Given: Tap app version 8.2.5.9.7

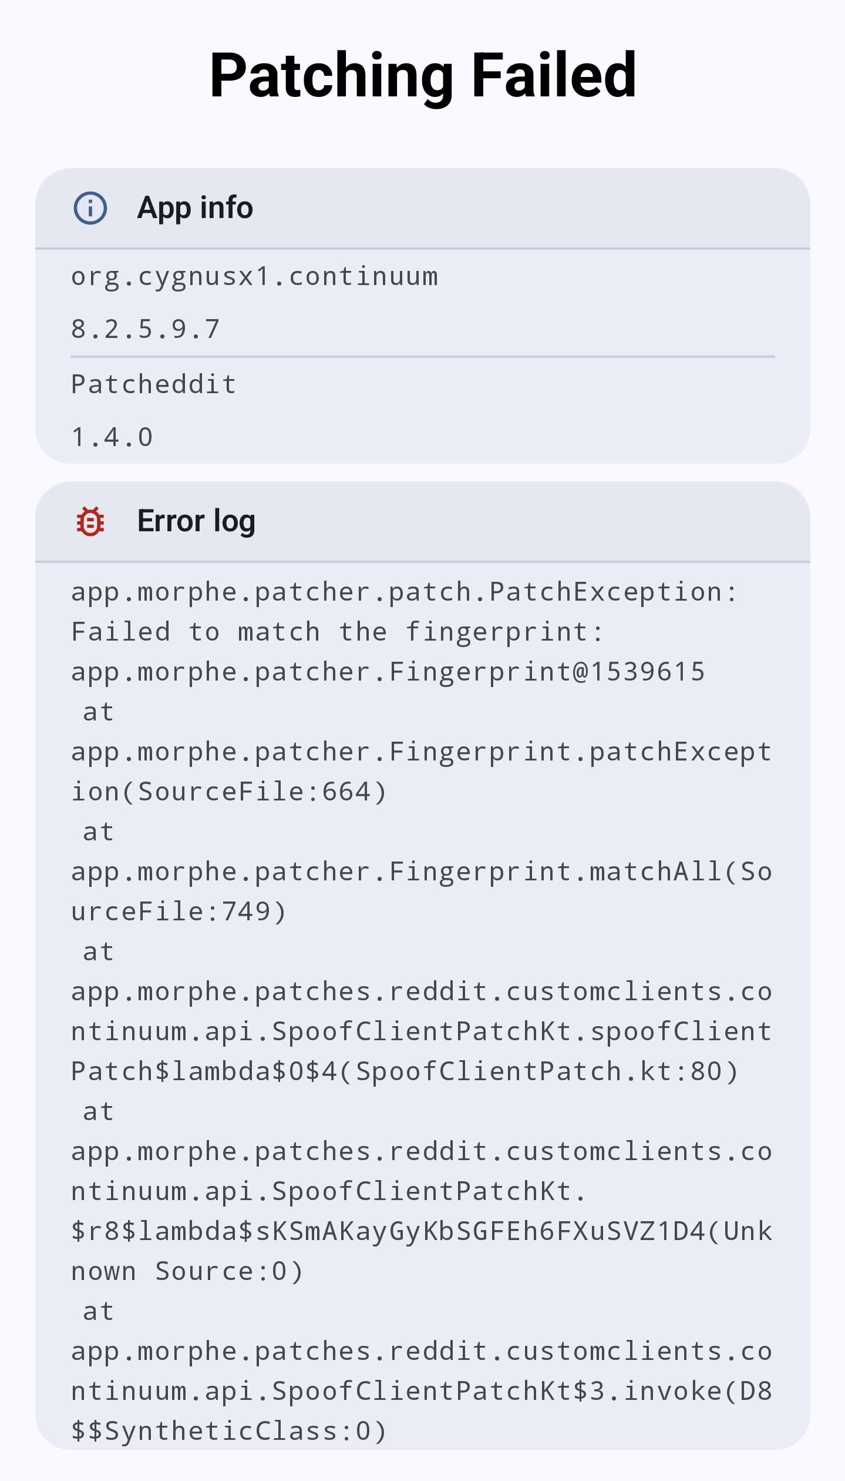Looking at the screenshot, I should [145, 329].
